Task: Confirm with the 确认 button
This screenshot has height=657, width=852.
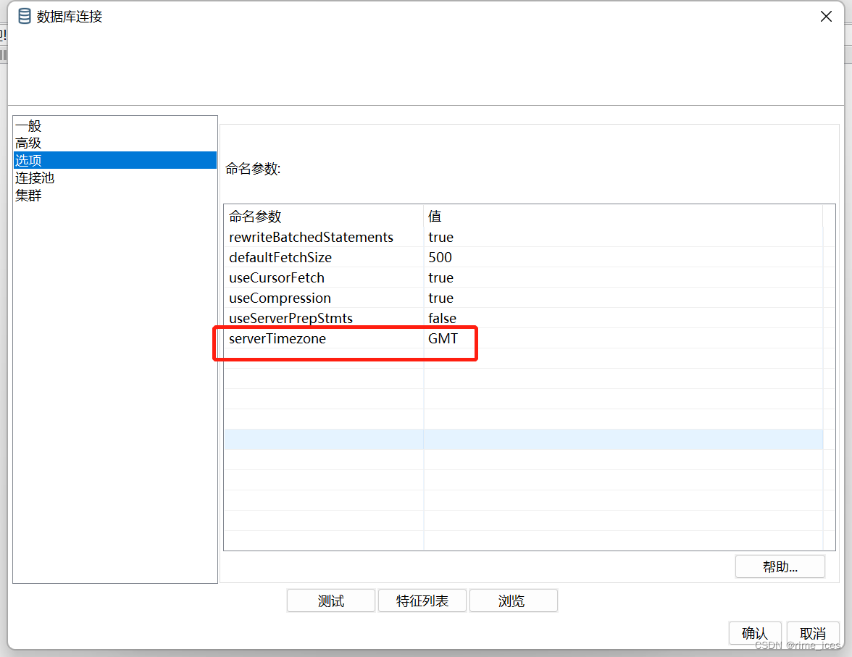Action: pyautogui.click(x=755, y=633)
